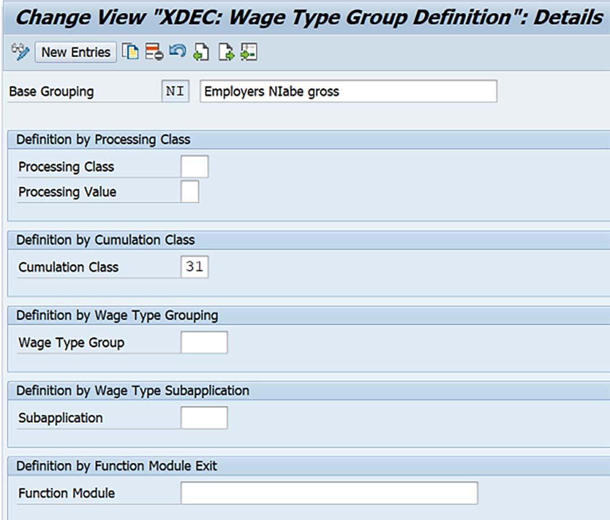The height and width of the screenshot is (520, 610).
Task: Select the Base Grouping NI code field
Action: click(x=175, y=91)
